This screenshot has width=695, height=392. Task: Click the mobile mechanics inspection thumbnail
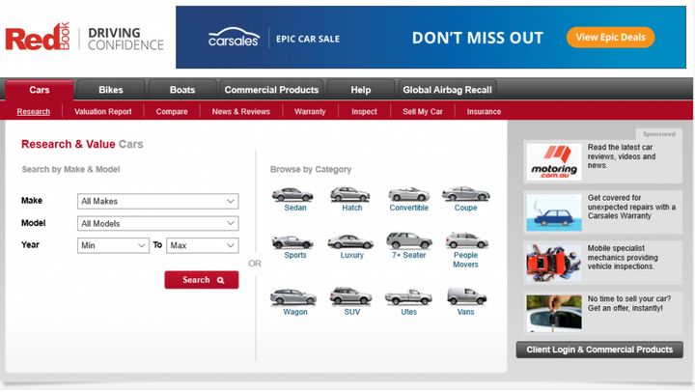[554, 263]
